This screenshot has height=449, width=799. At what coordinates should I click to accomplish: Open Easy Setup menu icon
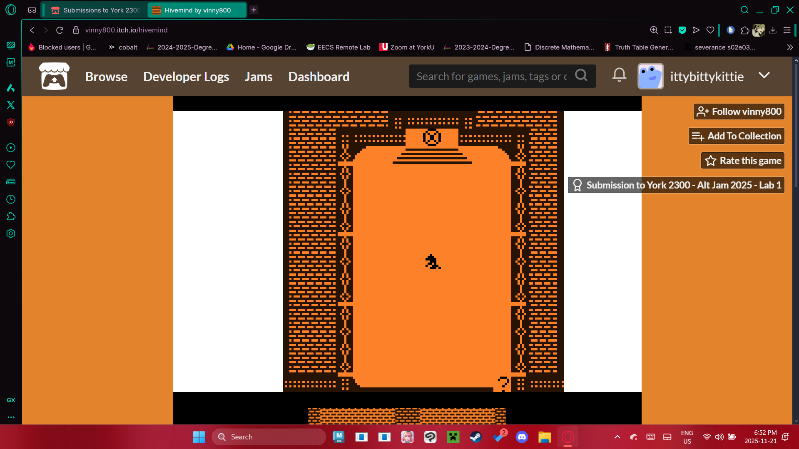coord(787,30)
